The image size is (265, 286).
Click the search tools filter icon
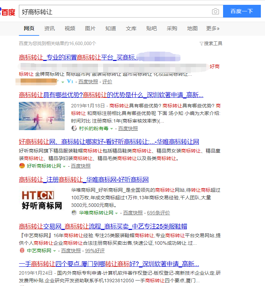coord(201,44)
